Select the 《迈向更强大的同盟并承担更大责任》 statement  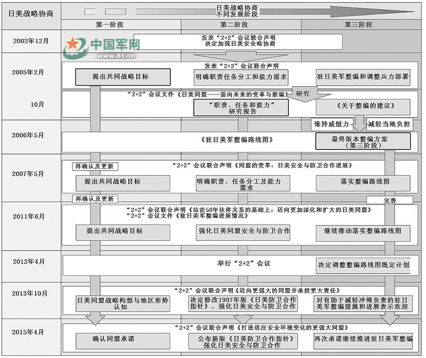289,291
